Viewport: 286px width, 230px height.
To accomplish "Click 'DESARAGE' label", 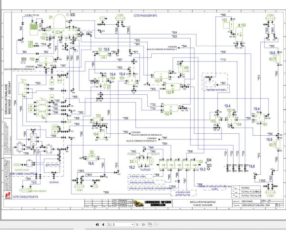I will click(54, 182).
